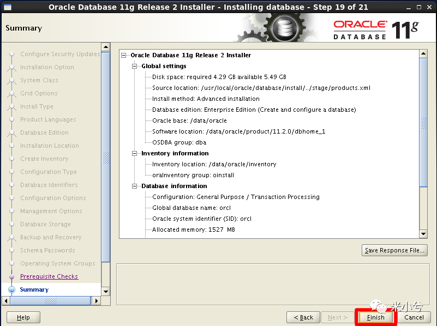This screenshot has width=437, height=326.
Task: Select the Summary step in sidebar
Action: [x=34, y=289]
